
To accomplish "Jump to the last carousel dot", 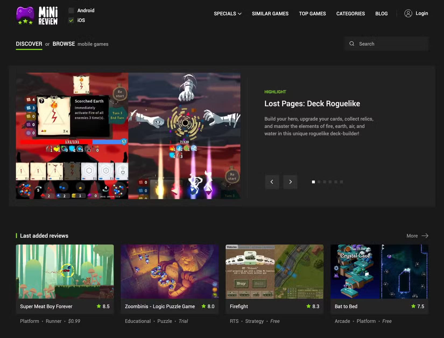I will coord(341,182).
